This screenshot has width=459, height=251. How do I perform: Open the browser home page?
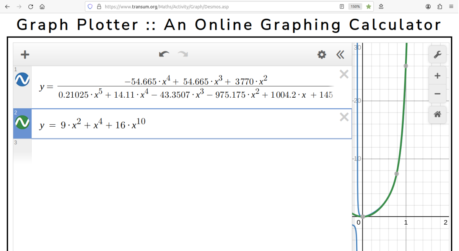[x=42, y=6]
